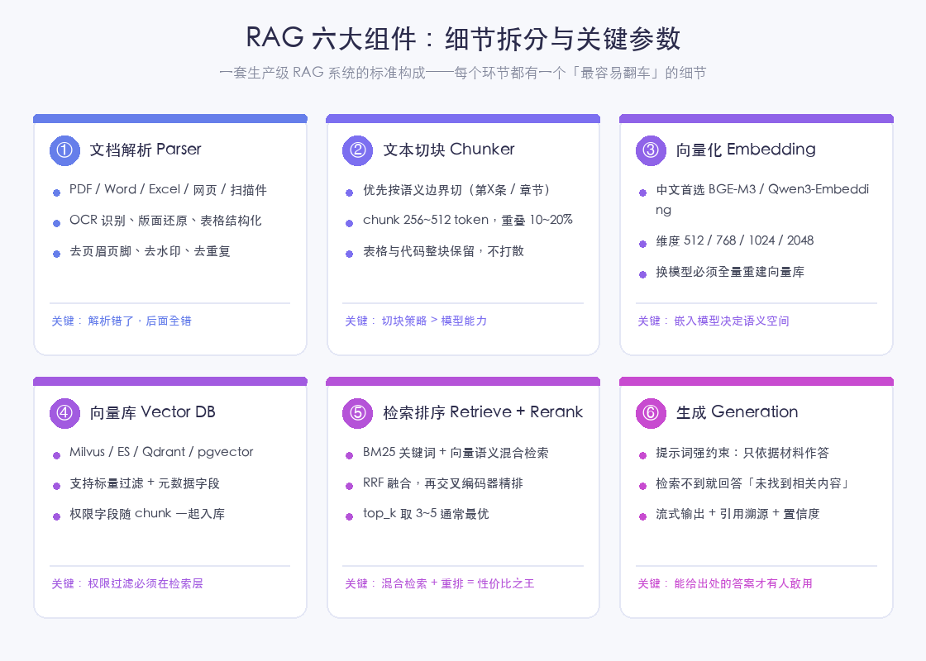Viewport: 926px width, 661px height.
Task: Select the heading 生成 Generation
Action: tap(737, 412)
